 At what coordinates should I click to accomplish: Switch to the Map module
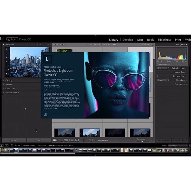pos(140,40)
